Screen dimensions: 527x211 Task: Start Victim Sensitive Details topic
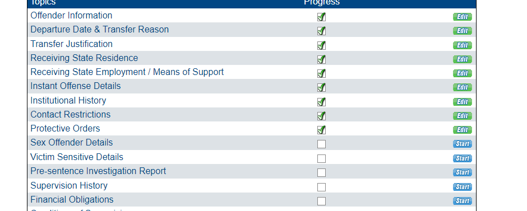click(462, 158)
